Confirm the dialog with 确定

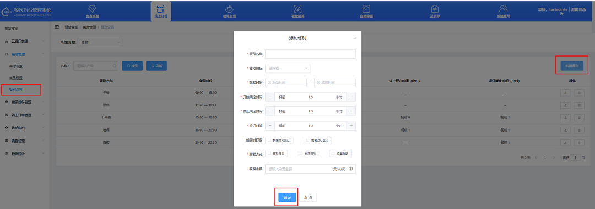point(287,197)
